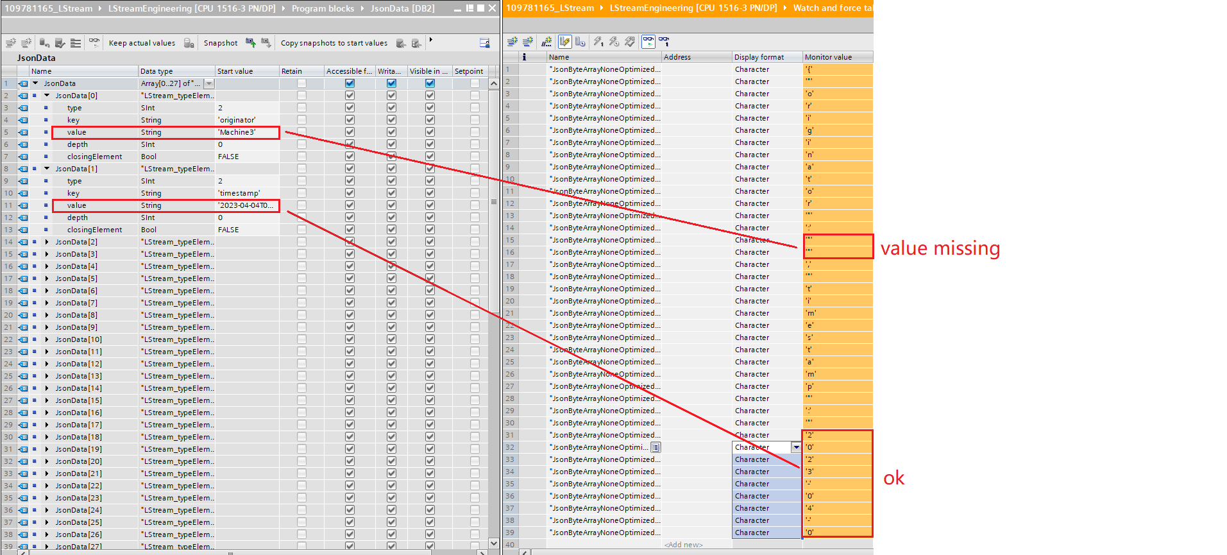Toggle show modify columns icon in watch table
This screenshot has width=1227, height=555.
click(564, 42)
